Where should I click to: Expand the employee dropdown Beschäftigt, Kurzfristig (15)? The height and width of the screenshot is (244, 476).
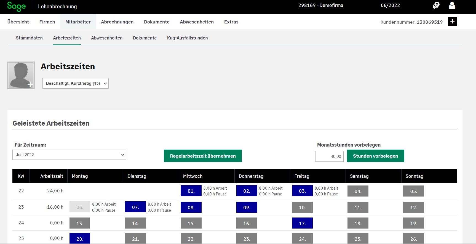pyautogui.click(x=76, y=83)
